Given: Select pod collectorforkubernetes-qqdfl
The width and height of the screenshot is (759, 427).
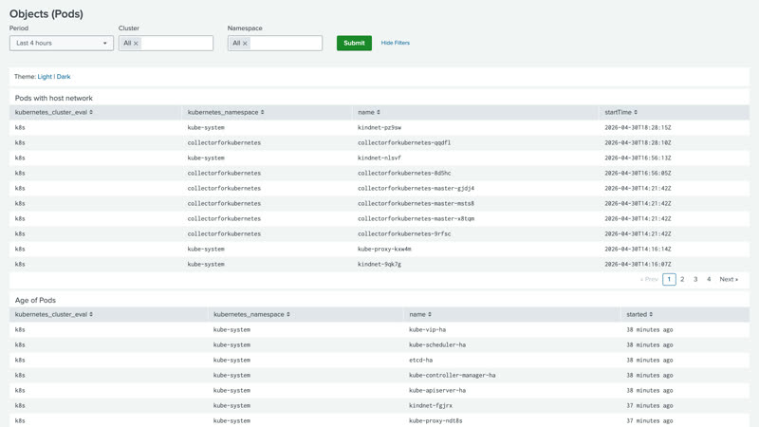Looking at the screenshot, I should pos(404,143).
